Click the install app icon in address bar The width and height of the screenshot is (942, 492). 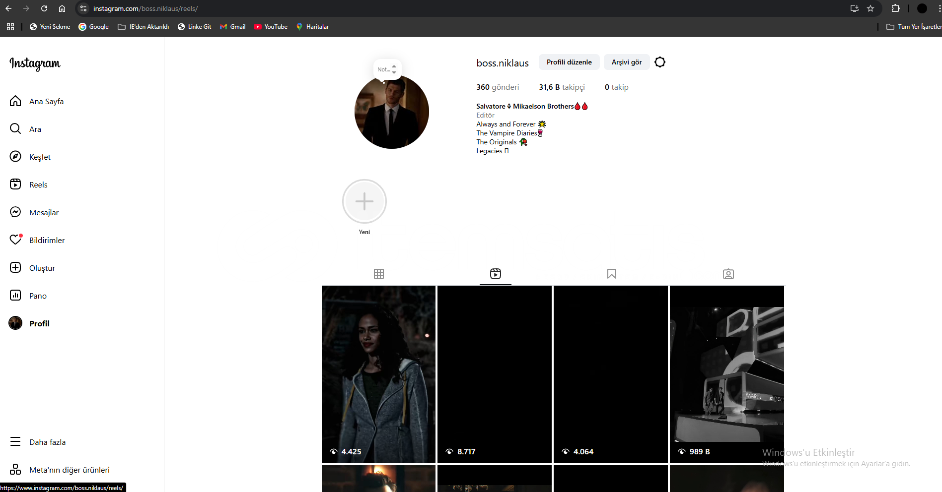(855, 8)
